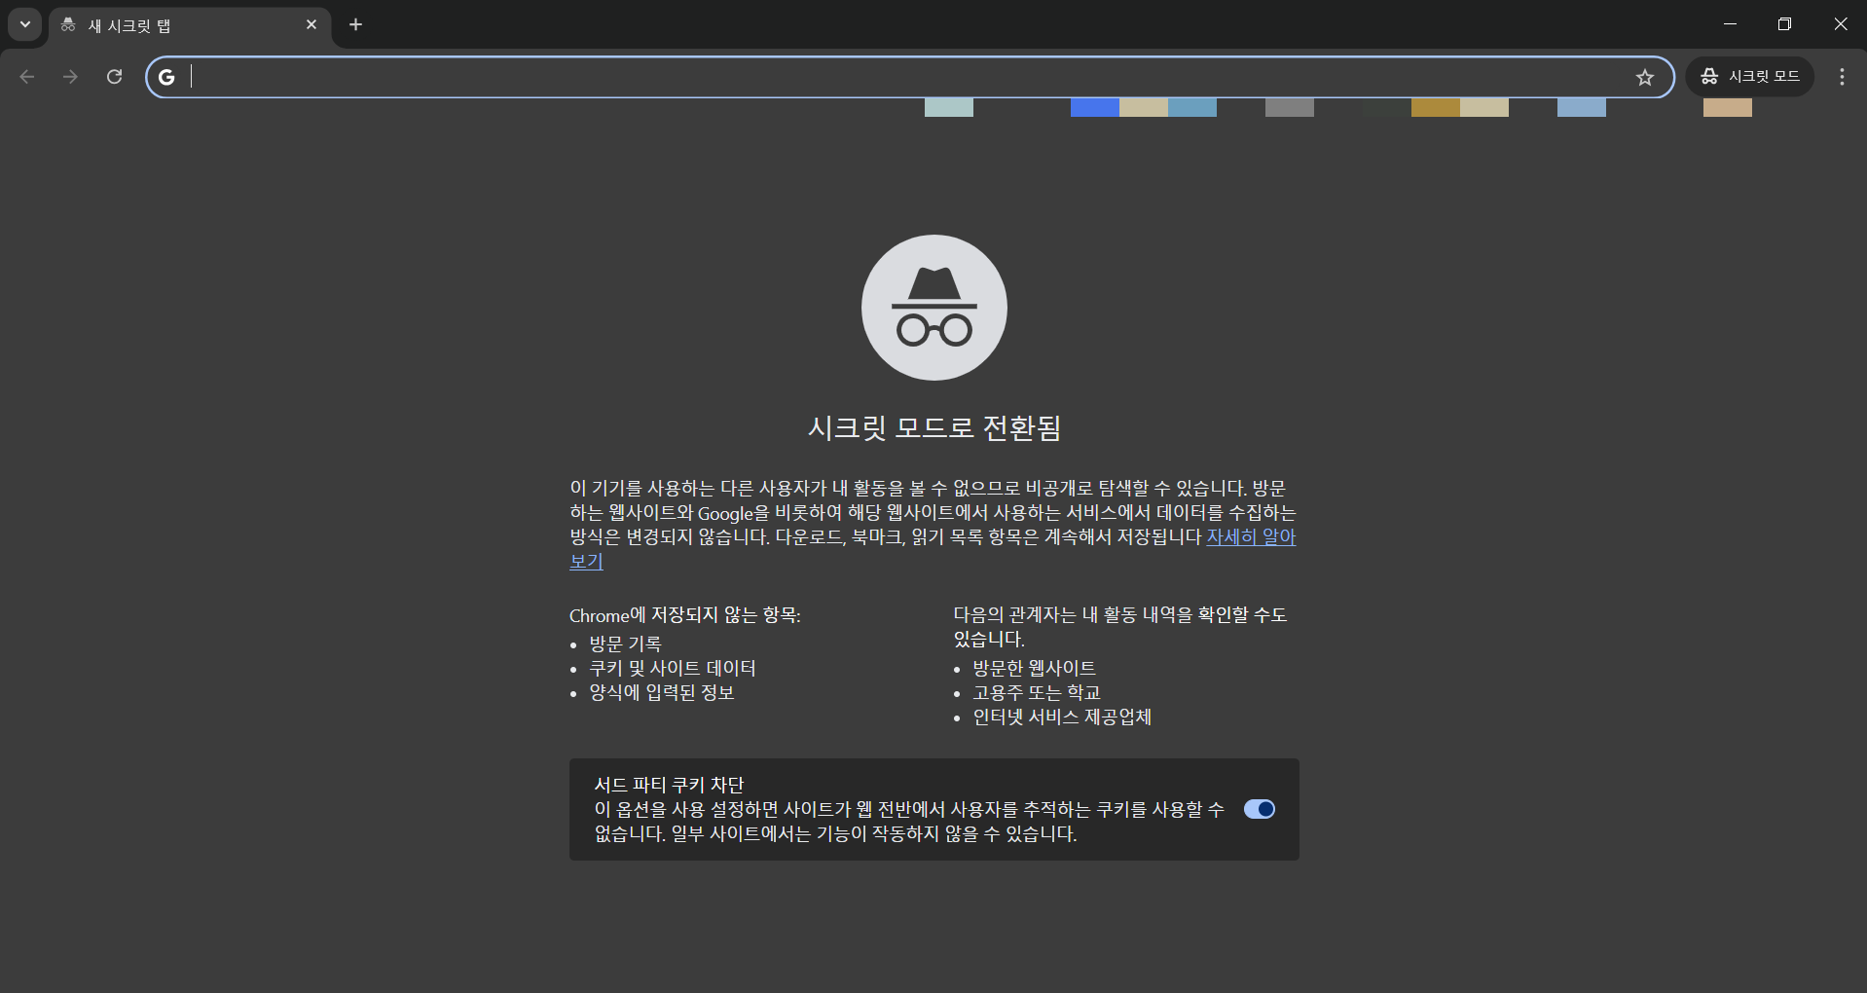Select the 새 시크릿 탭 tab

tap(190, 25)
